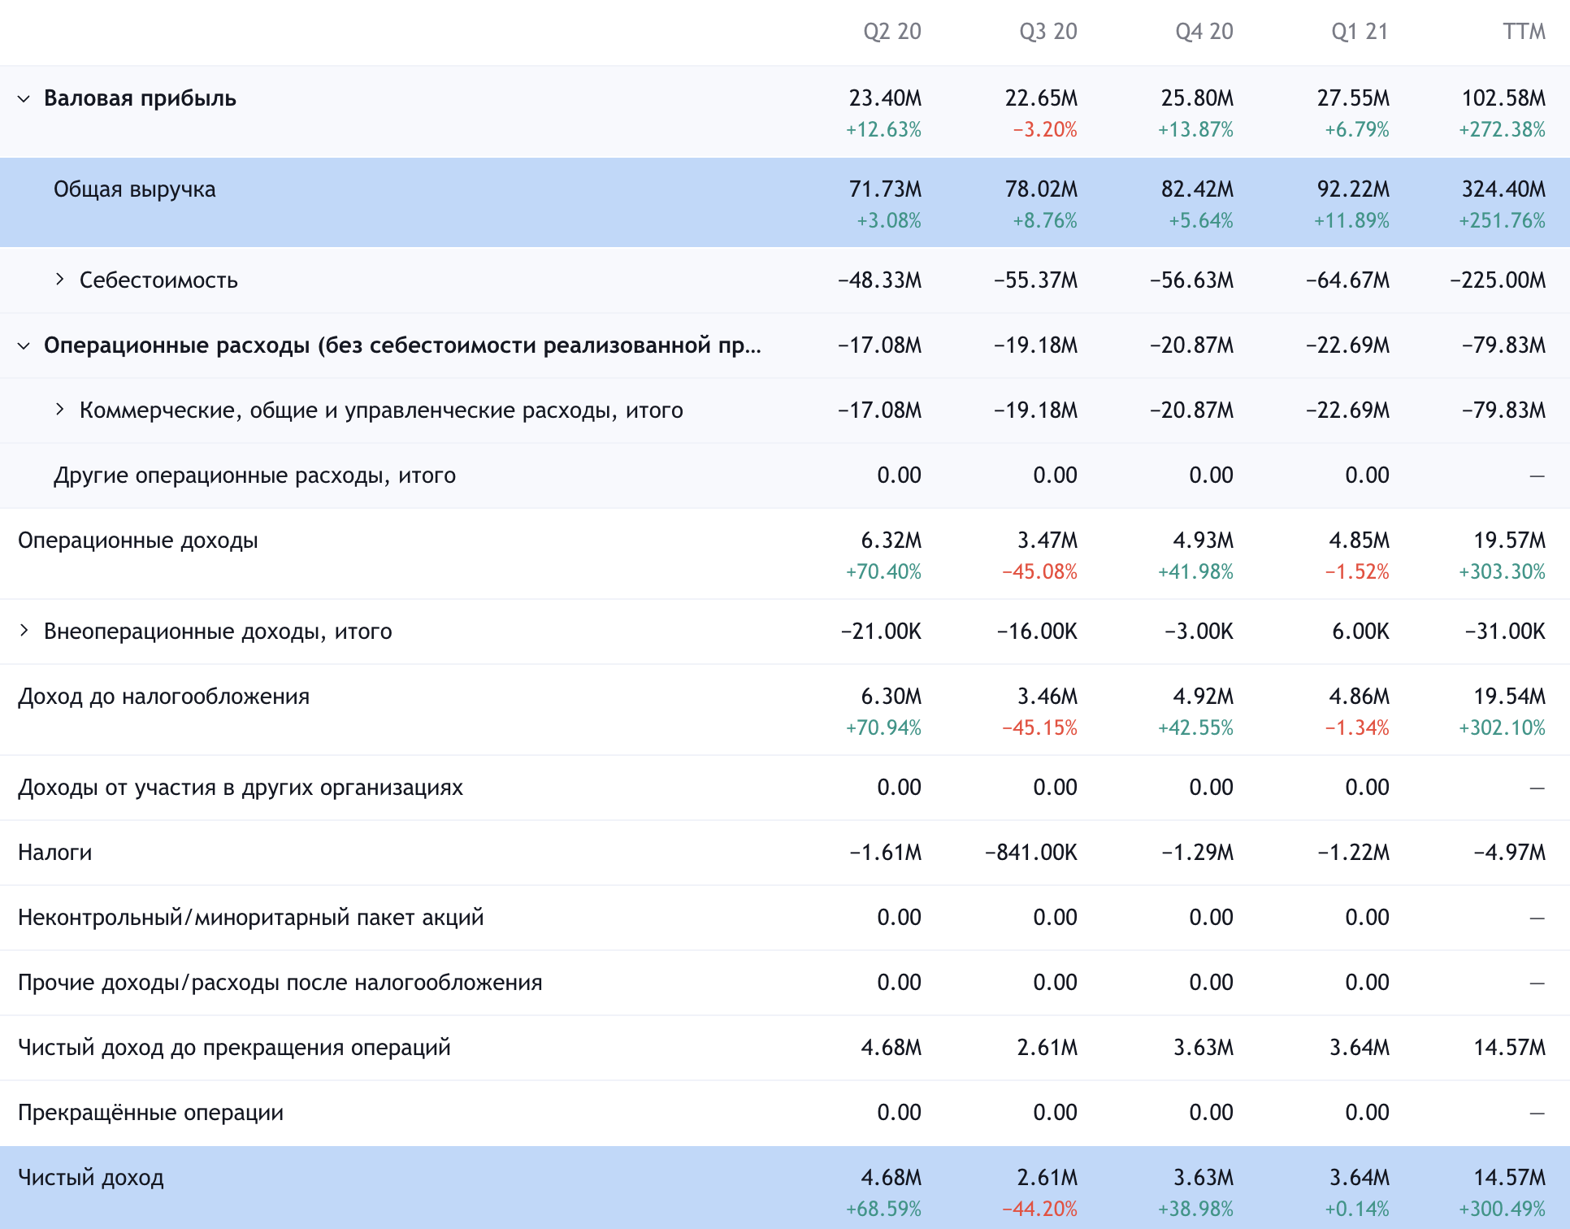Click TTM revenue change +251.76%

point(1502,221)
